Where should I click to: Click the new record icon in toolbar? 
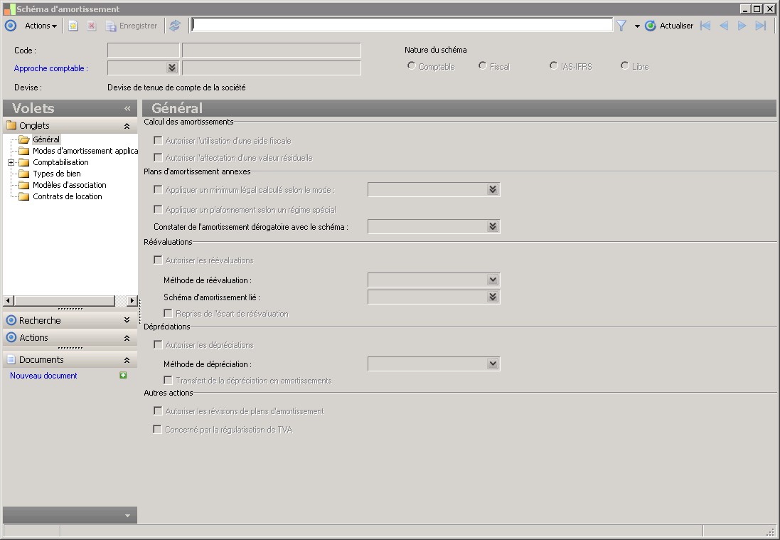pyautogui.click(x=73, y=26)
